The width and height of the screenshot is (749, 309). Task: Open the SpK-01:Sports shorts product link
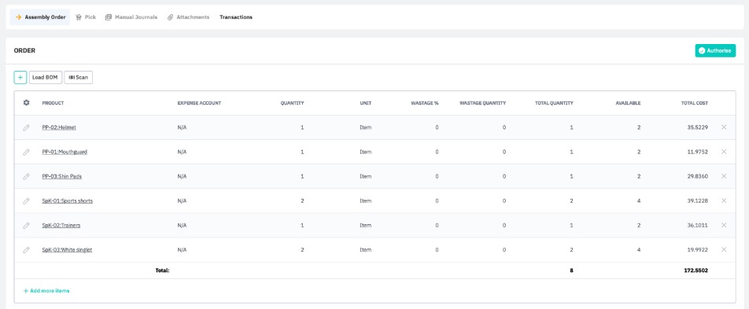[x=68, y=200]
